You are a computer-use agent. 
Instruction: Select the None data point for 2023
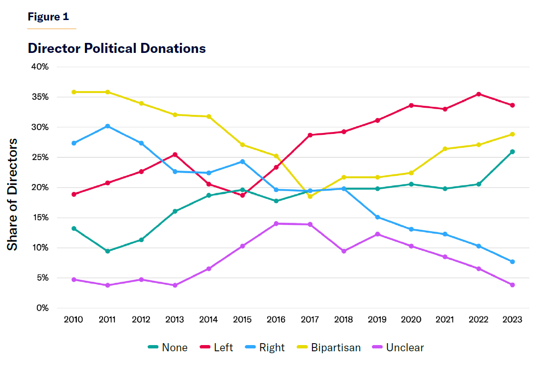point(512,152)
